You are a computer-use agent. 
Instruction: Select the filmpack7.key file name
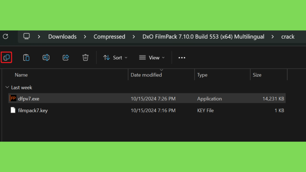(x=33, y=110)
